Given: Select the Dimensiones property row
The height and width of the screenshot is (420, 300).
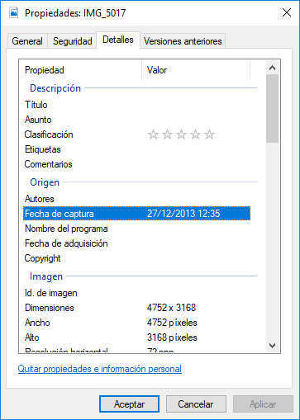Looking at the screenshot, I should 137,308.
